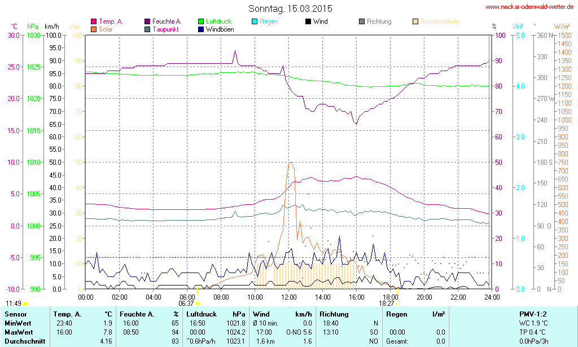Viewport: 578px width, 347px height.
Task: Click the pink Temp. A. legend swatch
Action: [x=94, y=21]
